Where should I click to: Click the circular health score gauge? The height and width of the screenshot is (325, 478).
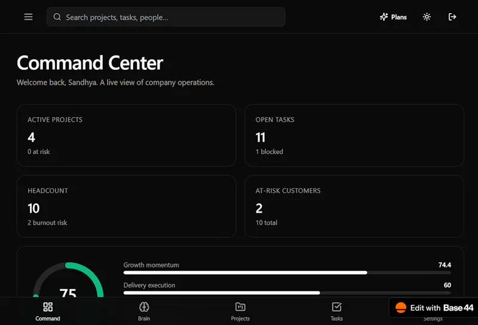pyautogui.click(x=68, y=280)
